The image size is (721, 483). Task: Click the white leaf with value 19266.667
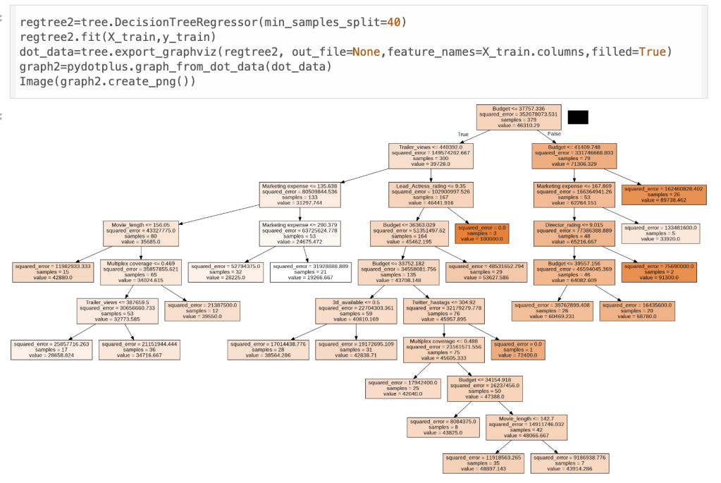click(307, 272)
